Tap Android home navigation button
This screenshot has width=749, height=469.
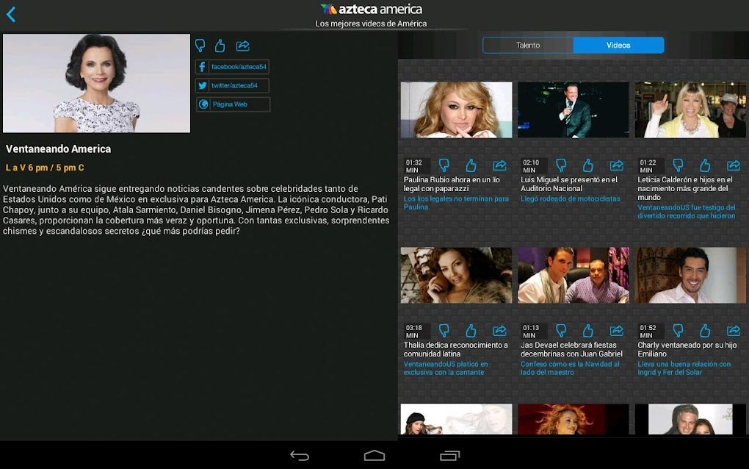click(x=374, y=456)
